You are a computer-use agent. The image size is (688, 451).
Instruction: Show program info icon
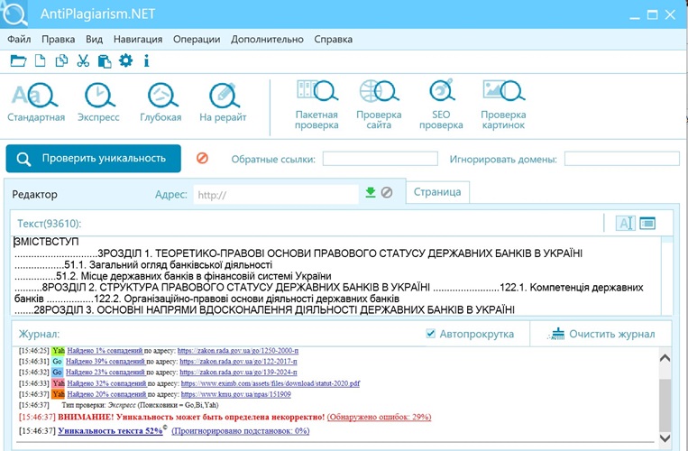pyautogui.click(x=147, y=60)
